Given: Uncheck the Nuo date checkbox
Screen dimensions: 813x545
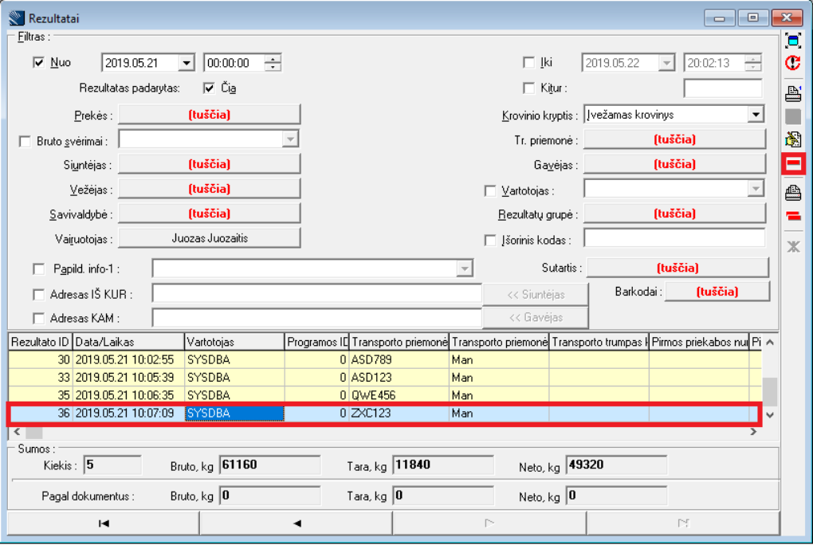Looking at the screenshot, I should click(x=38, y=63).
